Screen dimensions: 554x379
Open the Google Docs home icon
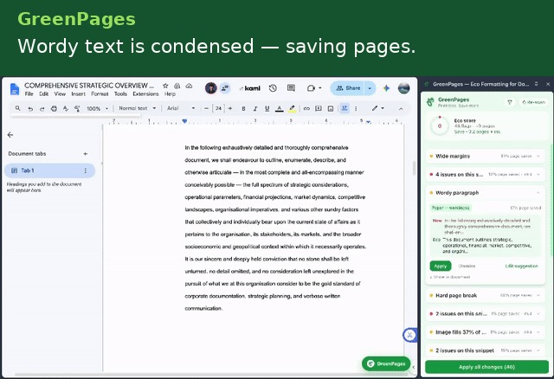coord(15,89)
